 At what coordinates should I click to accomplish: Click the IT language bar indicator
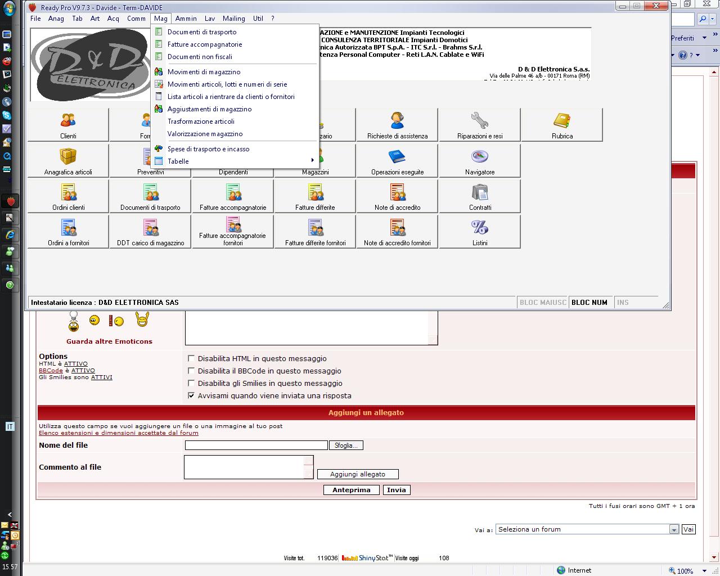[10, 427]
